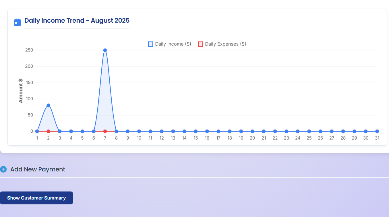Click the blue Daily Income legend color box
The width and height of the screenshot is (389, 217).
(x=150, y=44)
